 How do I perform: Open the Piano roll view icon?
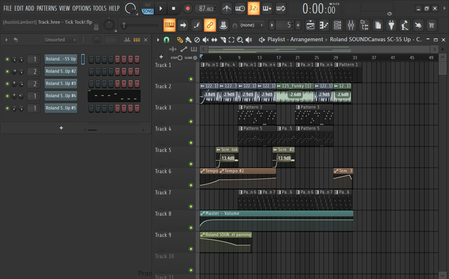pyautogui.click(x=324, y=25)
